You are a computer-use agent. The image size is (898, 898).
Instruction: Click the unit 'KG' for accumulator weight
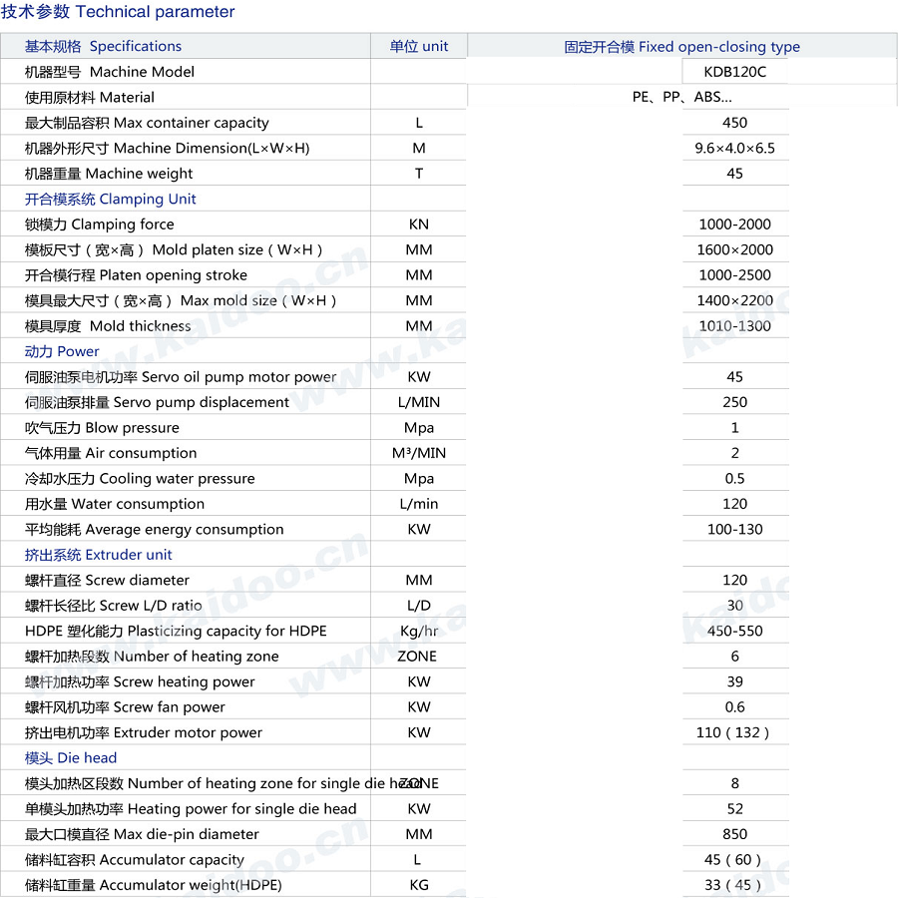(419, 885)
